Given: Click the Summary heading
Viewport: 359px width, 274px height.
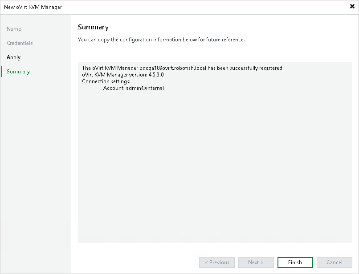Looking at the screenshot, I should point(93,27).
